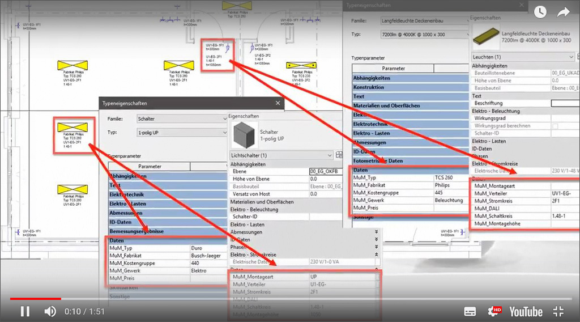Open the Leuchten (1) dropdown

click(522, 57)
